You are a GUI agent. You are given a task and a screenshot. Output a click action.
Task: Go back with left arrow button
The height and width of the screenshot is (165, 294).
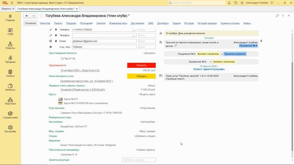tap(27, 16)
